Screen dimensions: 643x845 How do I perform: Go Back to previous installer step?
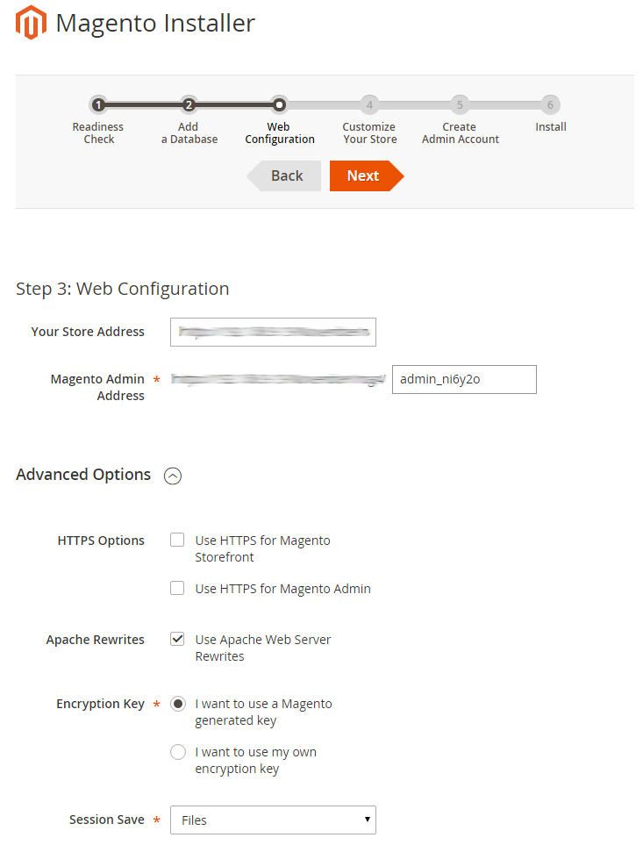(284, 175)
